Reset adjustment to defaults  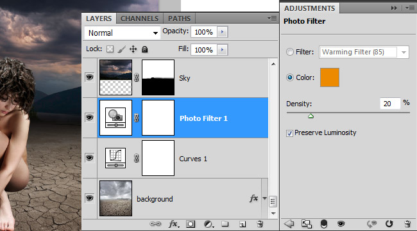389,224
